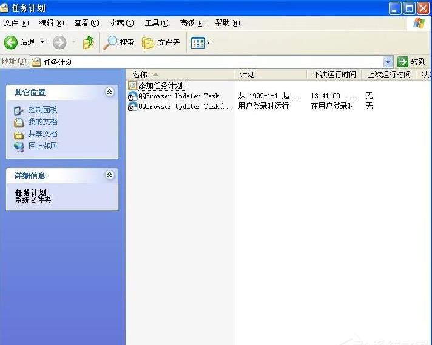Click the address bar input field
The height and width of the screenshot is (345, 432).
206,62
